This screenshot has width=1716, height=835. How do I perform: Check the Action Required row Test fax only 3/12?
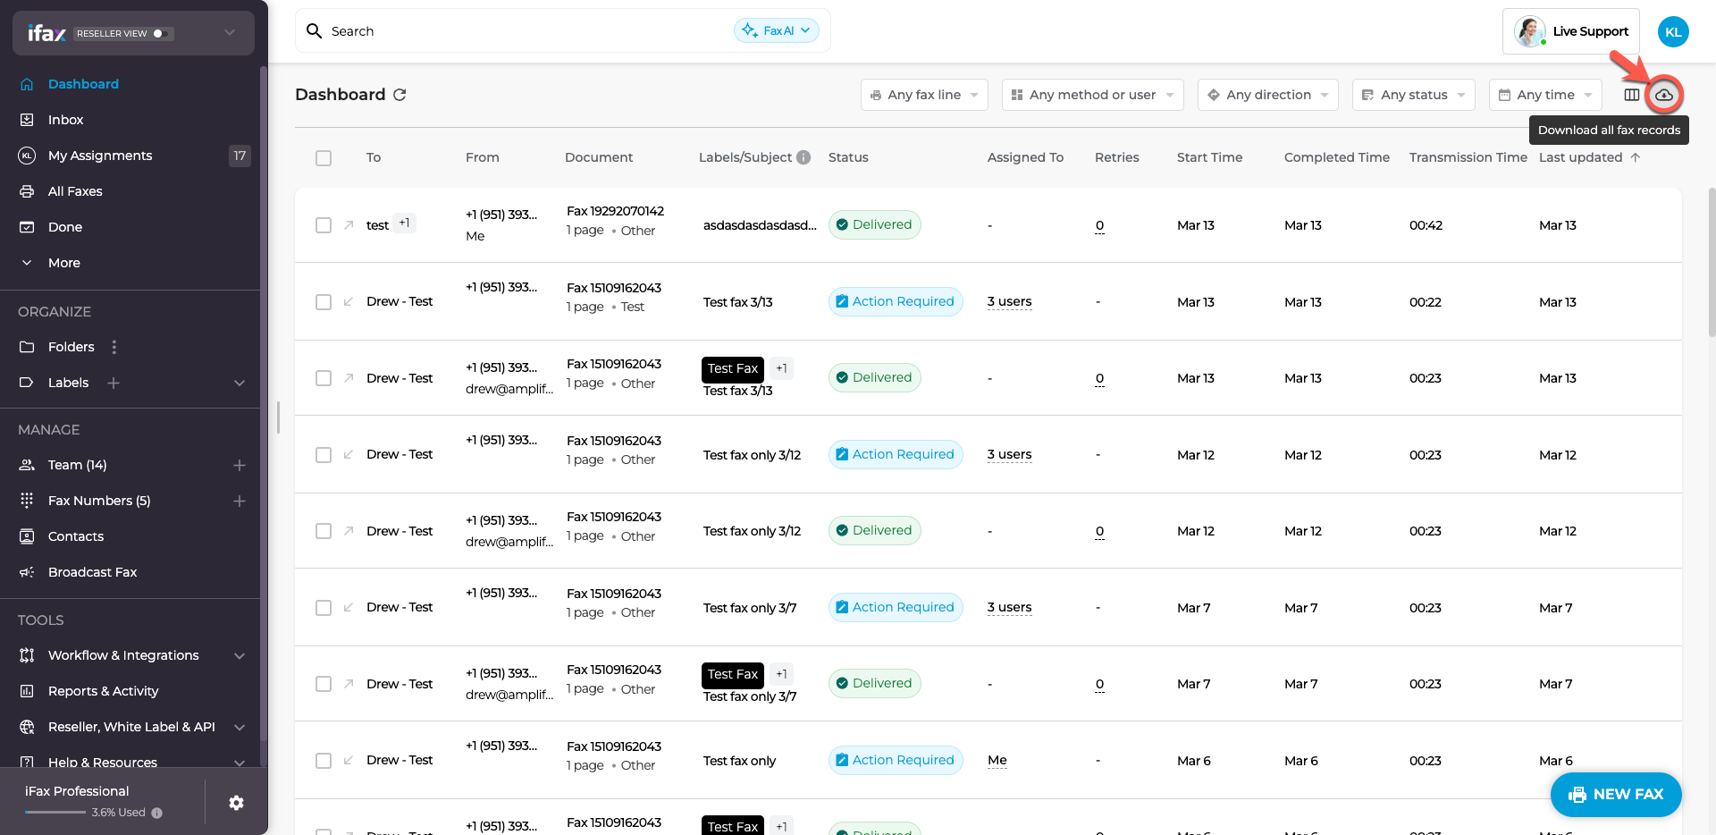click(324, 455)
